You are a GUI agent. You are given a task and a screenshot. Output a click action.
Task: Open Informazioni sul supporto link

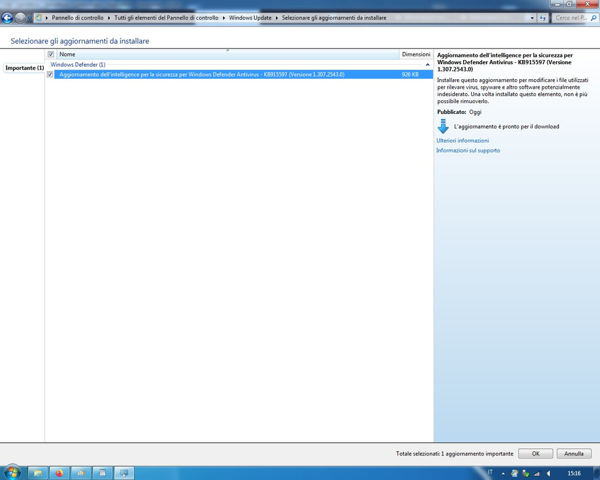tap(468, 151)
